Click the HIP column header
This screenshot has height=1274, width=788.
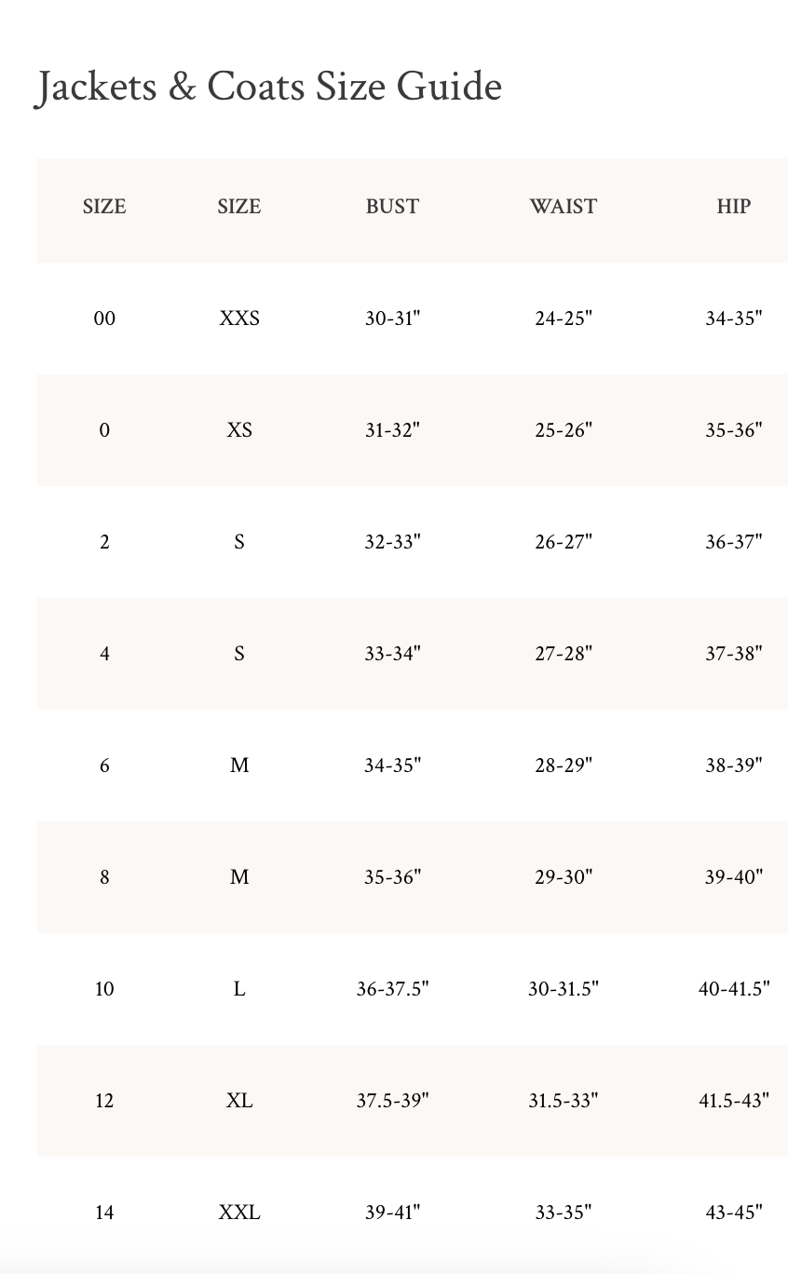733,207
